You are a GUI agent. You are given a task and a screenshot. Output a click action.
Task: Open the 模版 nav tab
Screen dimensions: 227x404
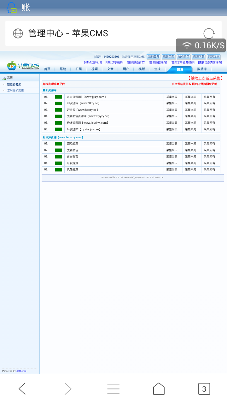tap(142, 69)
